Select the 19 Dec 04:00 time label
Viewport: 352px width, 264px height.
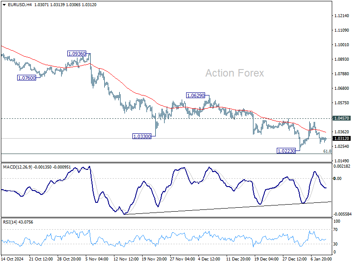tap(267, 259)
